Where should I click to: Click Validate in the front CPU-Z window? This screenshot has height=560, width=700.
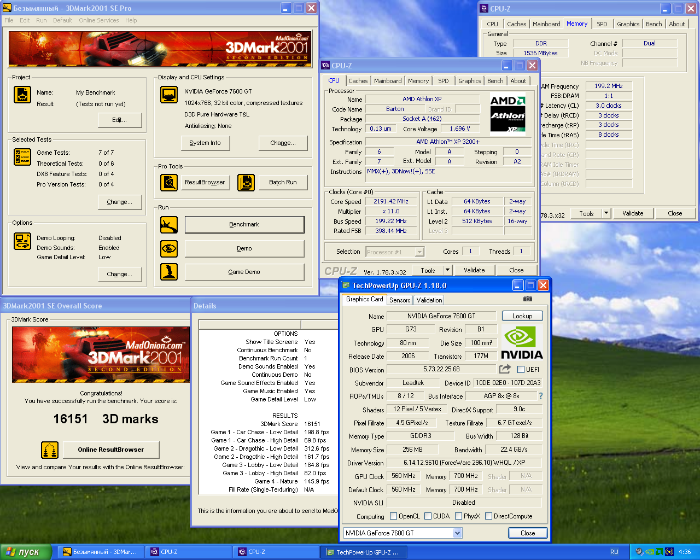[x=474, y=270]
